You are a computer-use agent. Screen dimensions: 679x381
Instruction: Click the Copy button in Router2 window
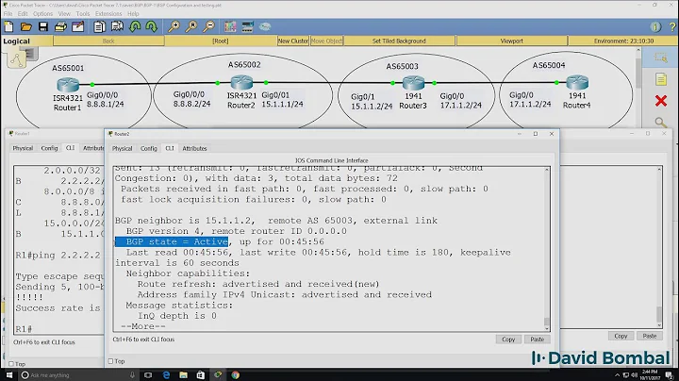[508, 340]
